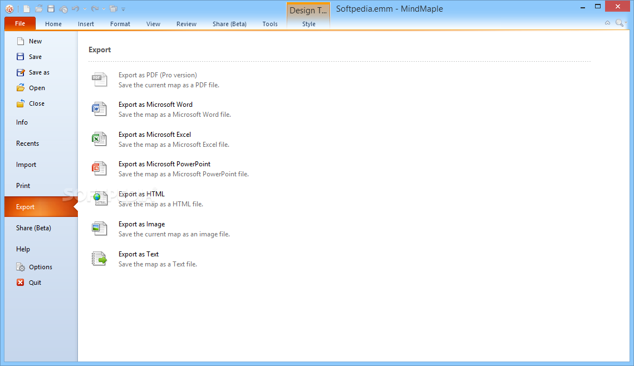Click the Open folder icon in sidebar

tap(20, 88)
